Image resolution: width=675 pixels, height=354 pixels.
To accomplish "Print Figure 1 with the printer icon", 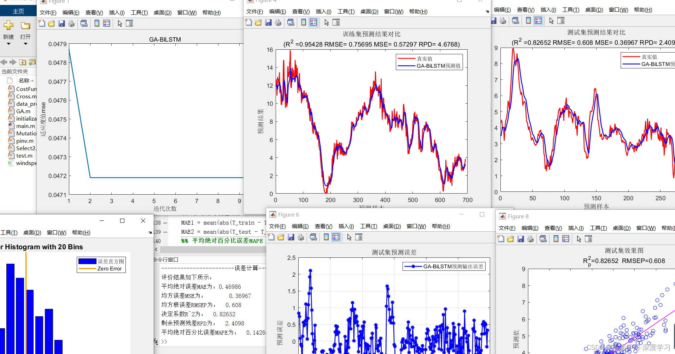I will point(71,24).
